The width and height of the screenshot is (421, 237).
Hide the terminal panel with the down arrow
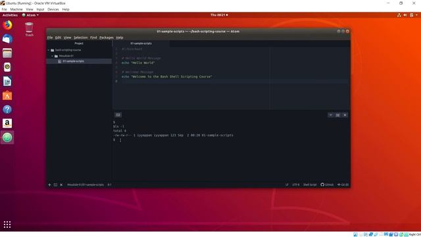pos(331,115)
